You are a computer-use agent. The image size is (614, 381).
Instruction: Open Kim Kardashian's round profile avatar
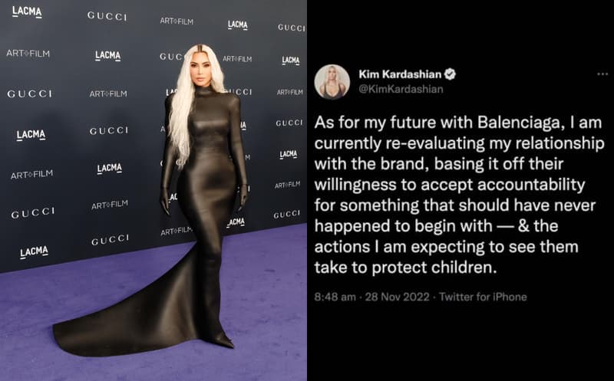[x=332, y=82]
